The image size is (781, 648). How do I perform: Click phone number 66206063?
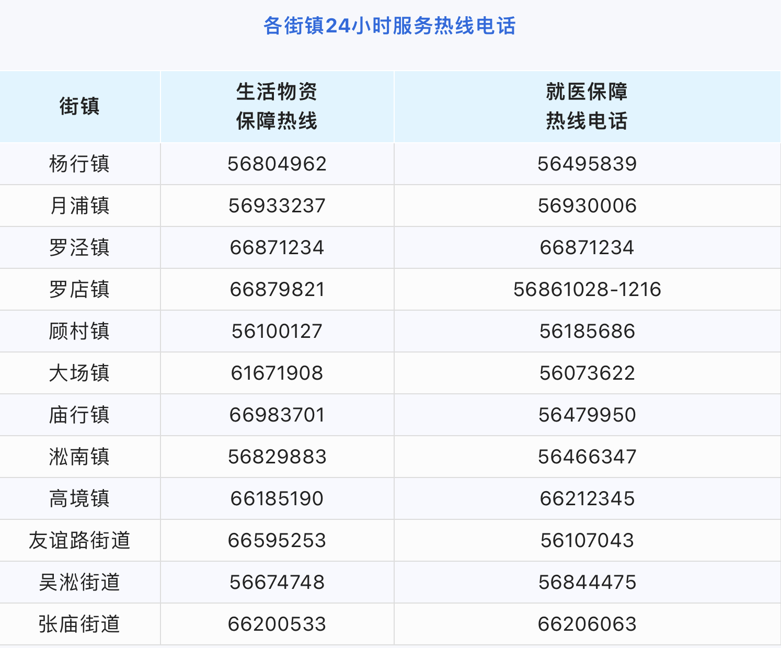tap(587, 624)
